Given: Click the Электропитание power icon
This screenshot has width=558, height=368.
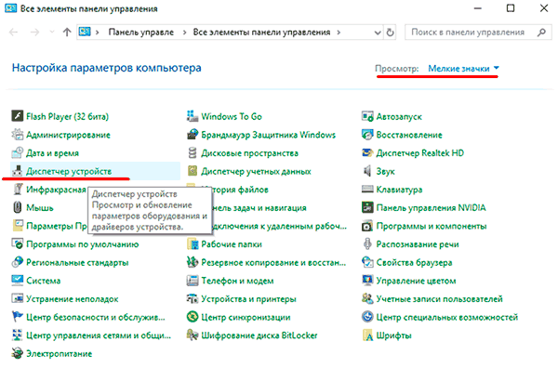Looking at the screenshot, I should tap(17, 353).
